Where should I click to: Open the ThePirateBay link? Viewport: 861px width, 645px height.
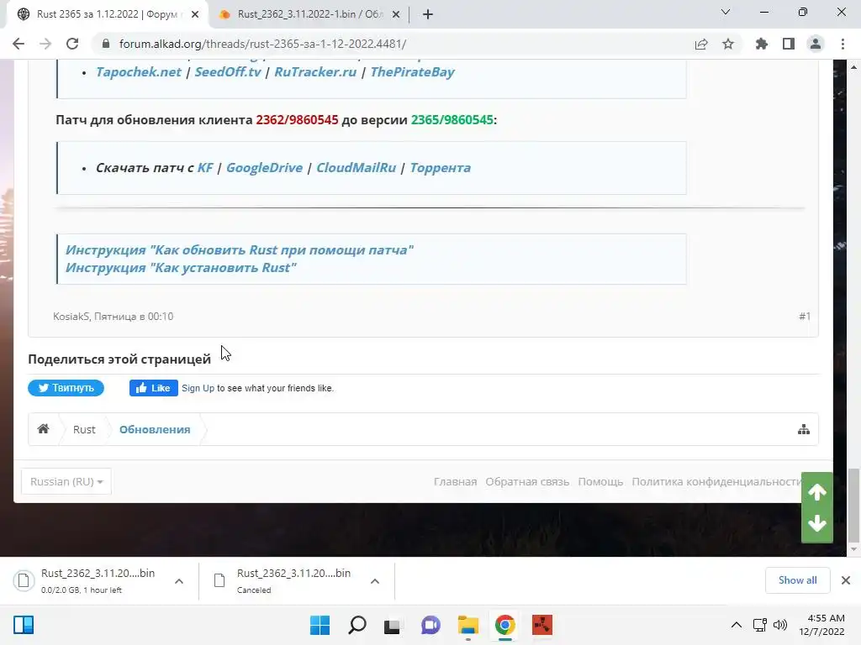(412, 72)
